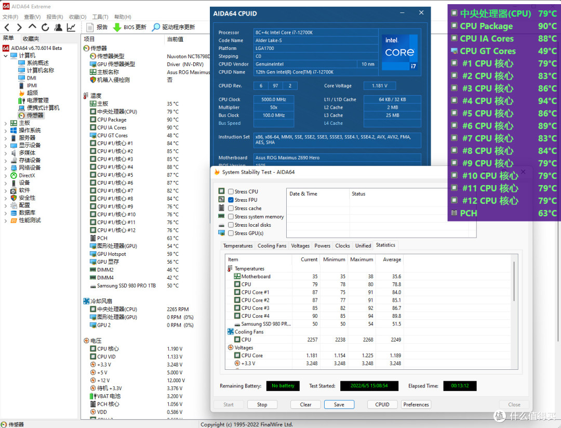Switch to the Unified tab
Screen dimensions: 561x428
coord(363,245)
